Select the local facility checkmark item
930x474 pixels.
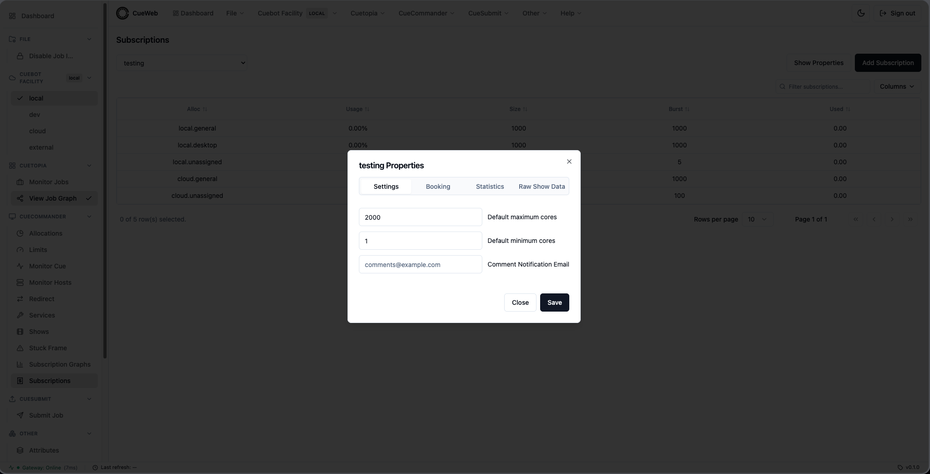[54, 98]
